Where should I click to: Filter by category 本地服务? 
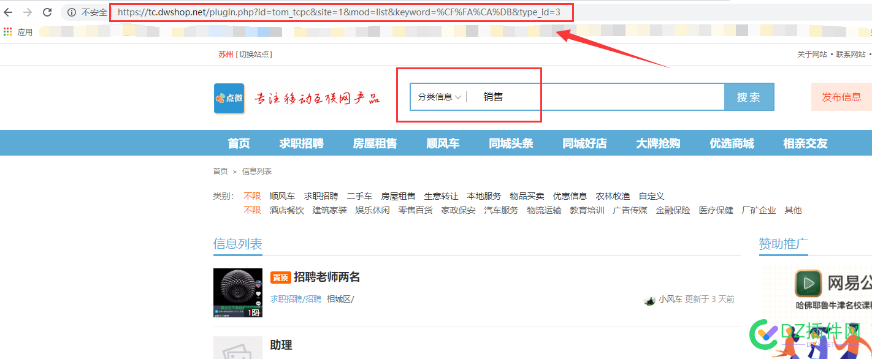tap(484, 196)
